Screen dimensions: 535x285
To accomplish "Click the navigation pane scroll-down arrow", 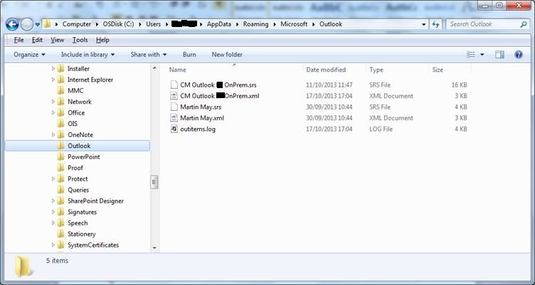I will point(154,248).
